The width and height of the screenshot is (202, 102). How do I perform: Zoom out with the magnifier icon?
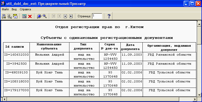pos(45,16)
